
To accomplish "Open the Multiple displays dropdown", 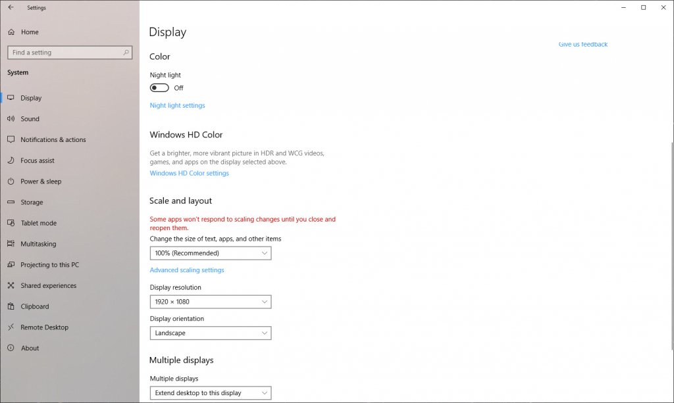I will point(211,392).
